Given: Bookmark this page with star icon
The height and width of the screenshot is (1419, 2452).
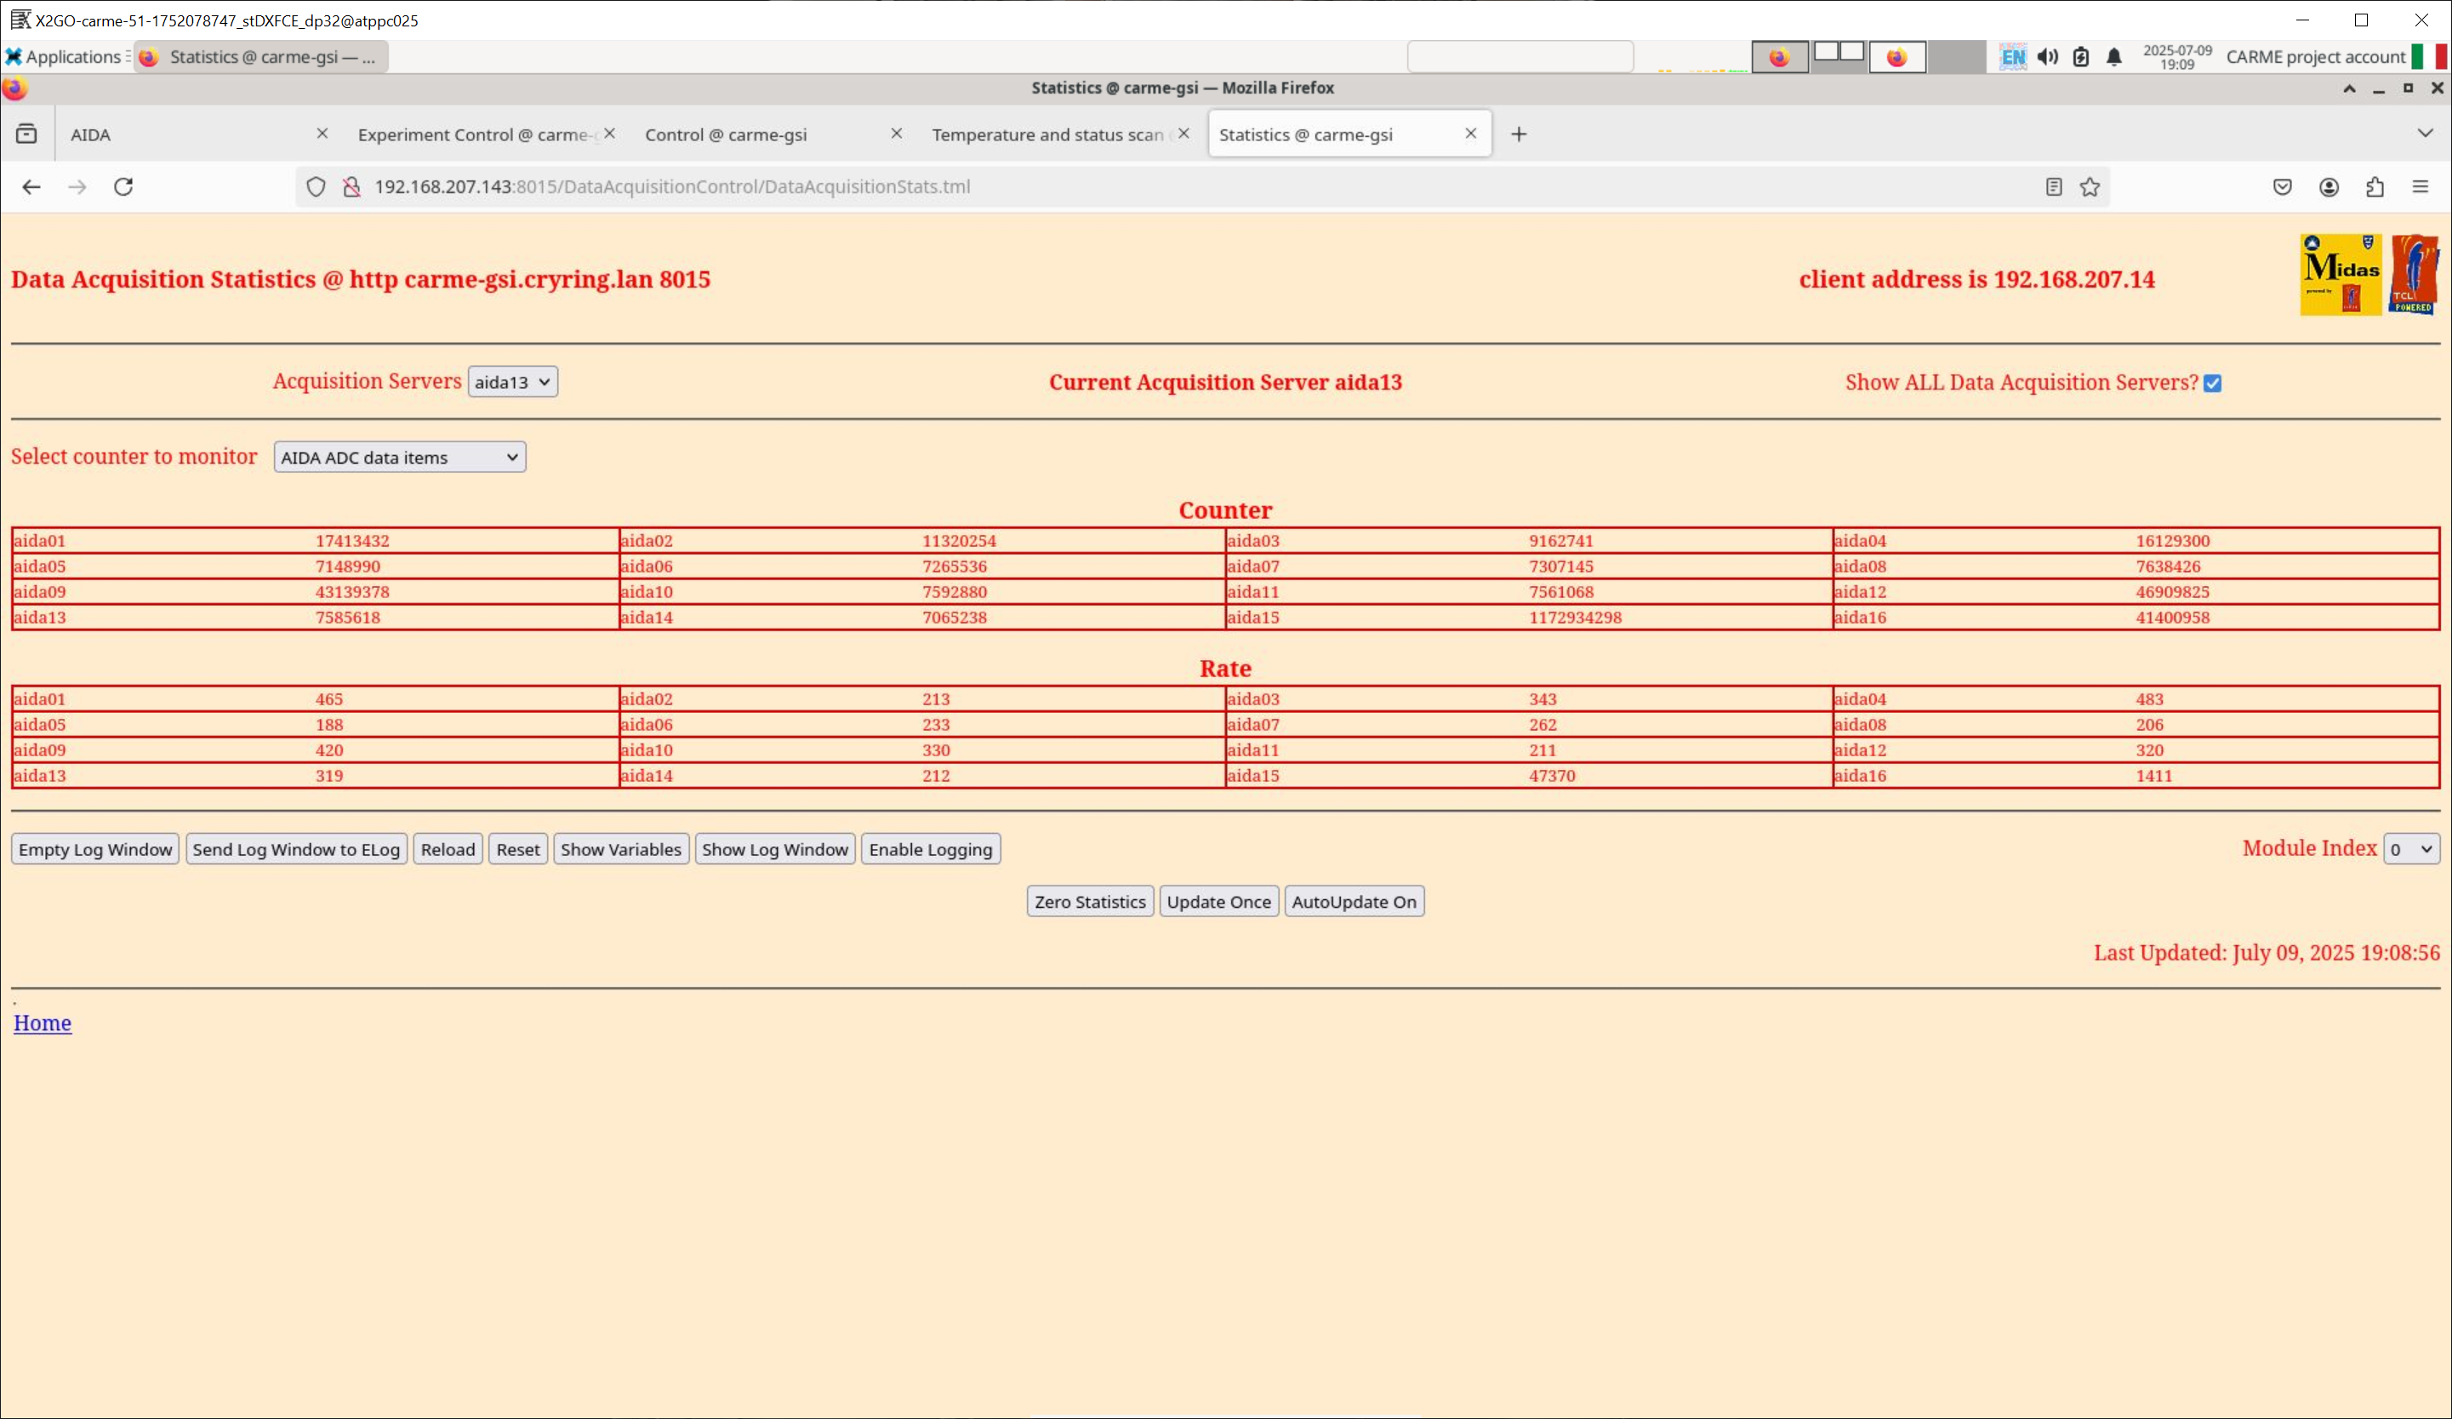Looking at the screenshot, I should click(x=2089, y=187).
